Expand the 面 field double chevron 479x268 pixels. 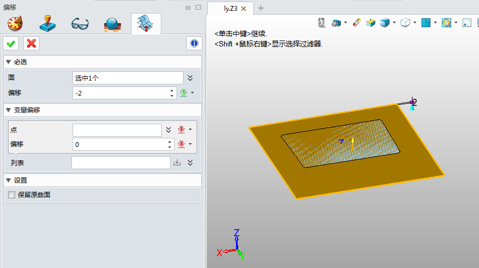(190, 78)
